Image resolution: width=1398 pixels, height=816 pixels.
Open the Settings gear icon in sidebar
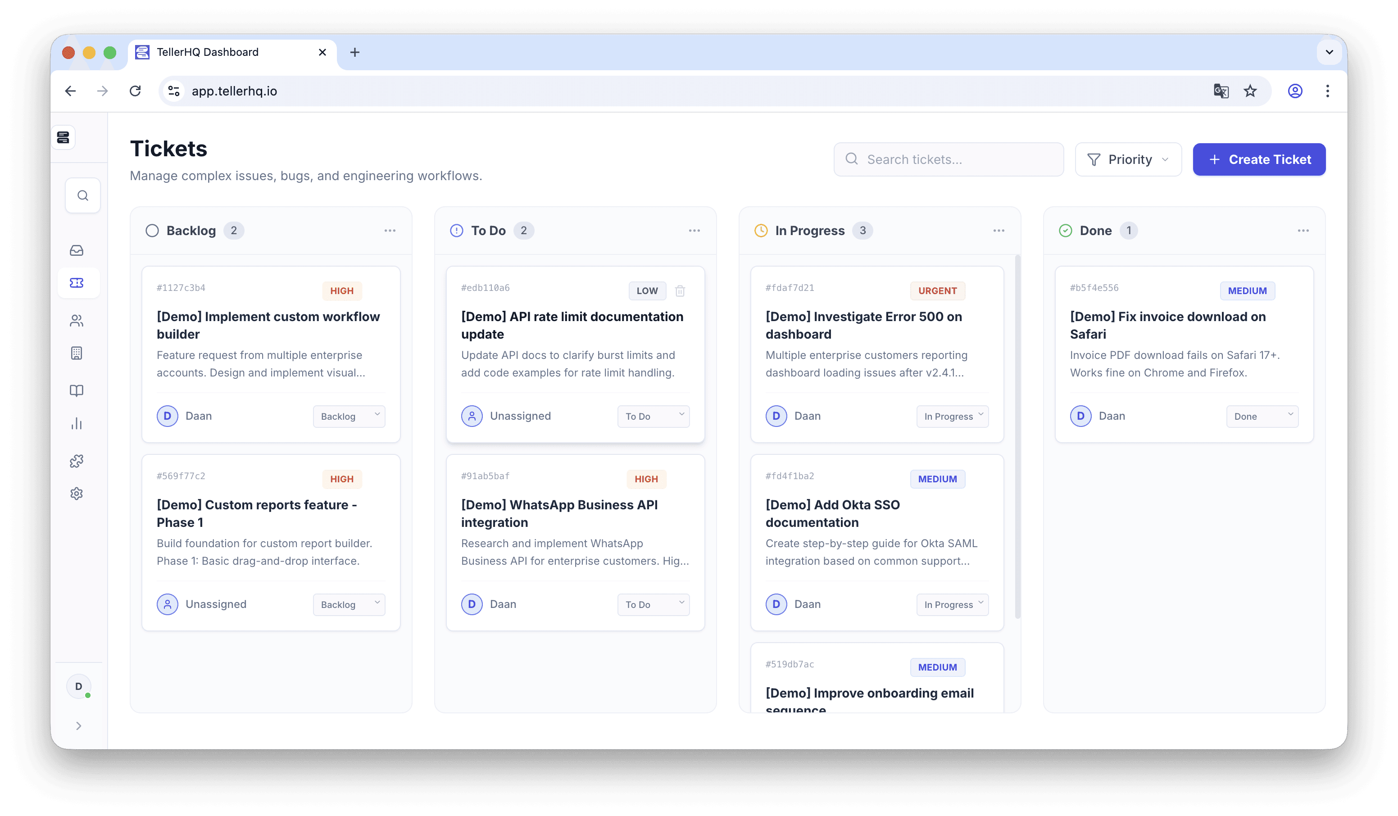pyautogui.click(x=77, y=493)
